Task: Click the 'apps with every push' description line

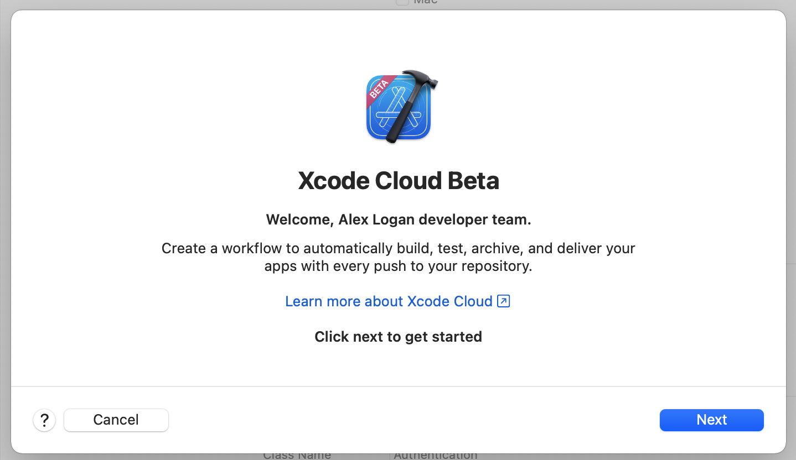Action: [x=399, y=266]
